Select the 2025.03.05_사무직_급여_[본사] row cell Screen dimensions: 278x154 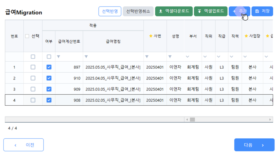(x=113, y=89)
